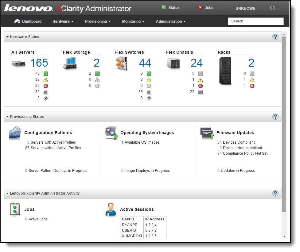Click the red critical icon under All Servers
The width and height of the screenshot is (300, 252).
(x=46, y=86)
